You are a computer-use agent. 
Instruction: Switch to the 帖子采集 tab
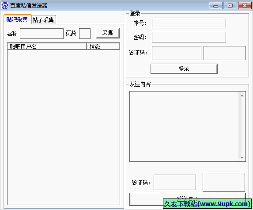coord(44,20)
